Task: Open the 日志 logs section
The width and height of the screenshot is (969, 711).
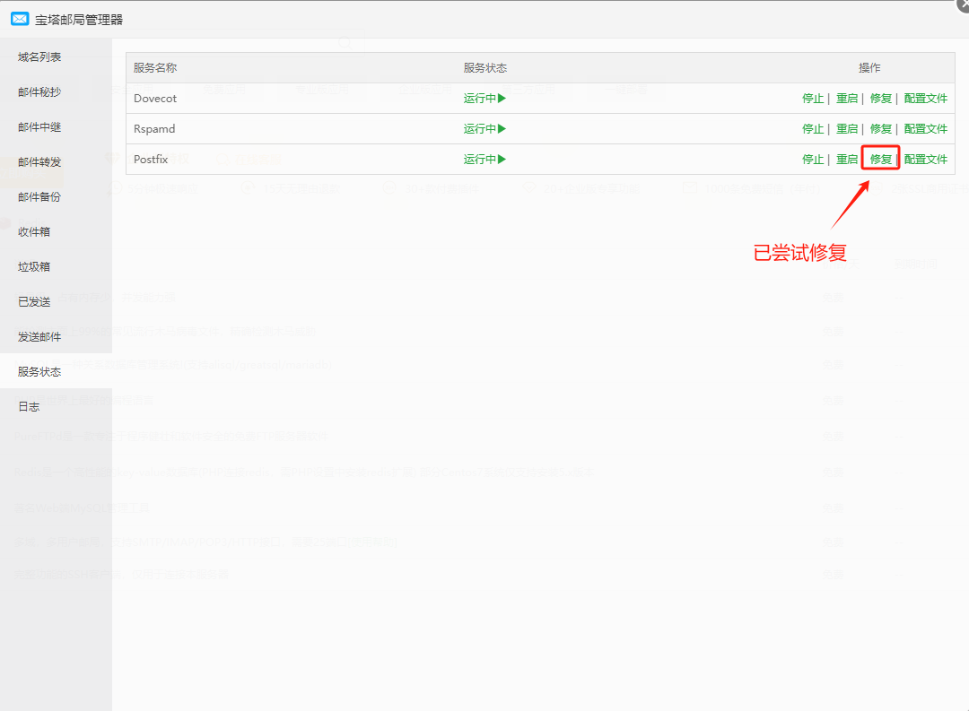Action: point(29,406)
